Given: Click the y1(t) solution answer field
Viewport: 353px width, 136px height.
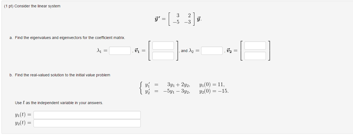Looking at the screenshot, I should [87, 115].
